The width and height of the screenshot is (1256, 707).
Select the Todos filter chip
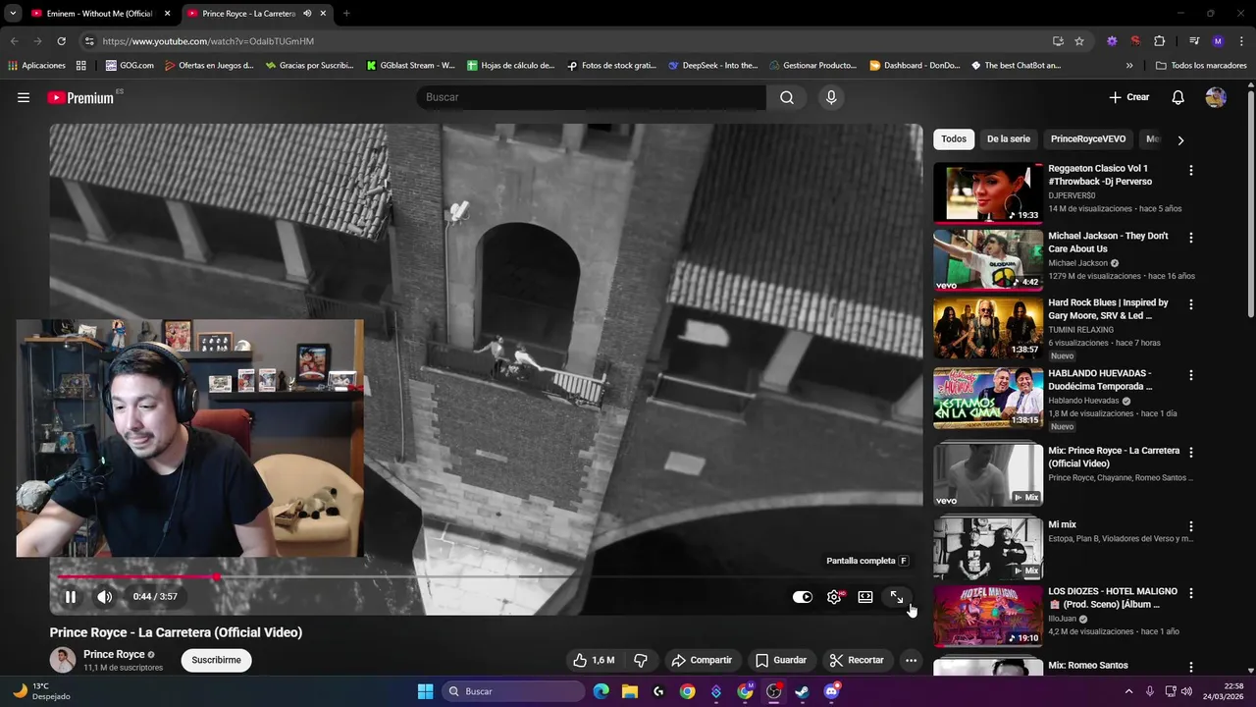tap(954, 139)
